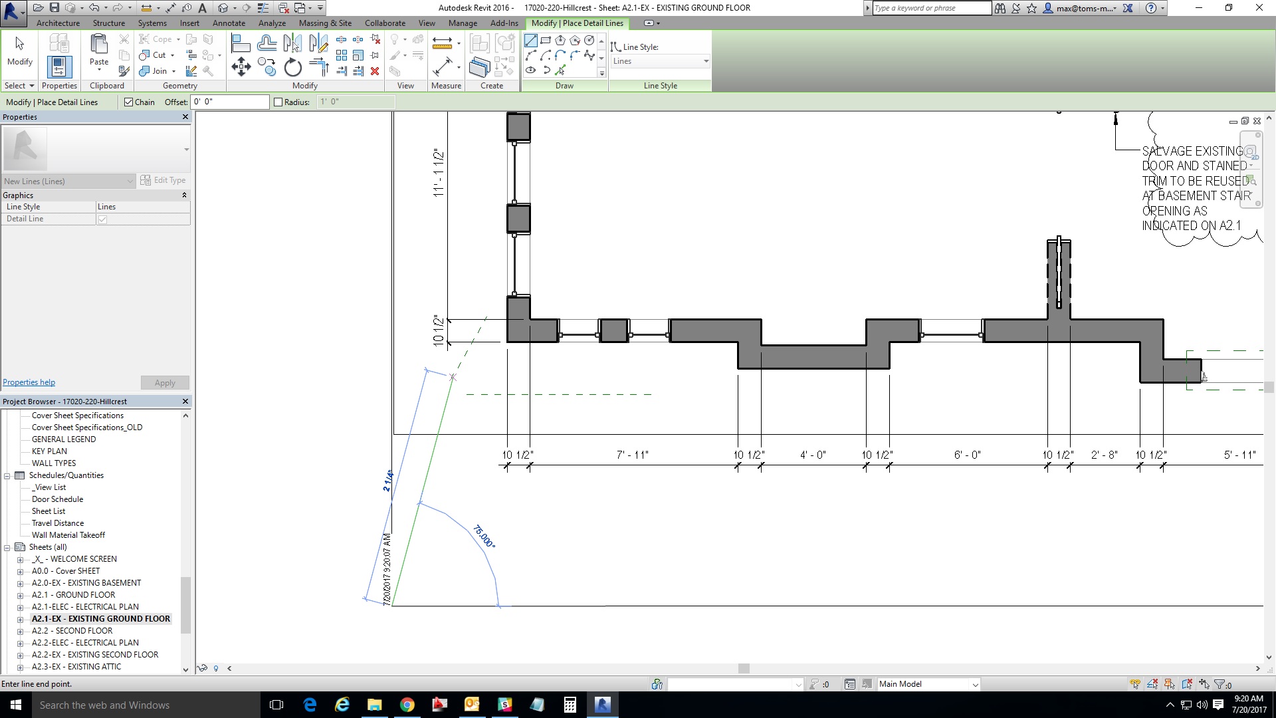1276x718 pixels.
Task: Select the Spline draw tool
Action: [x=589, y=56]
